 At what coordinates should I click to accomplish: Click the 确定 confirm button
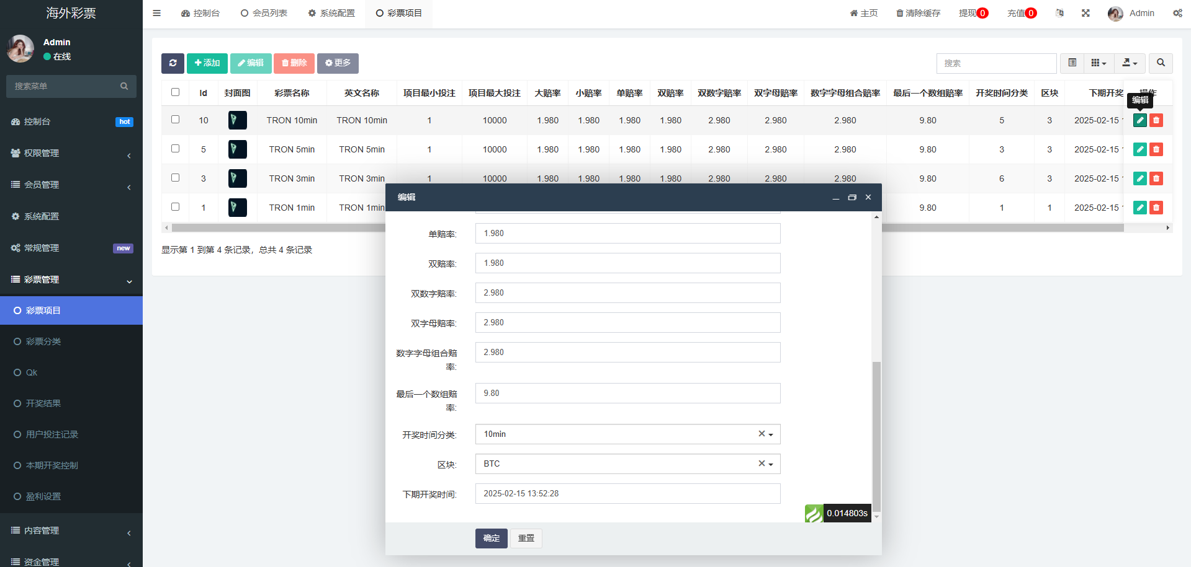pyautogui.click(x=491, y=538)
